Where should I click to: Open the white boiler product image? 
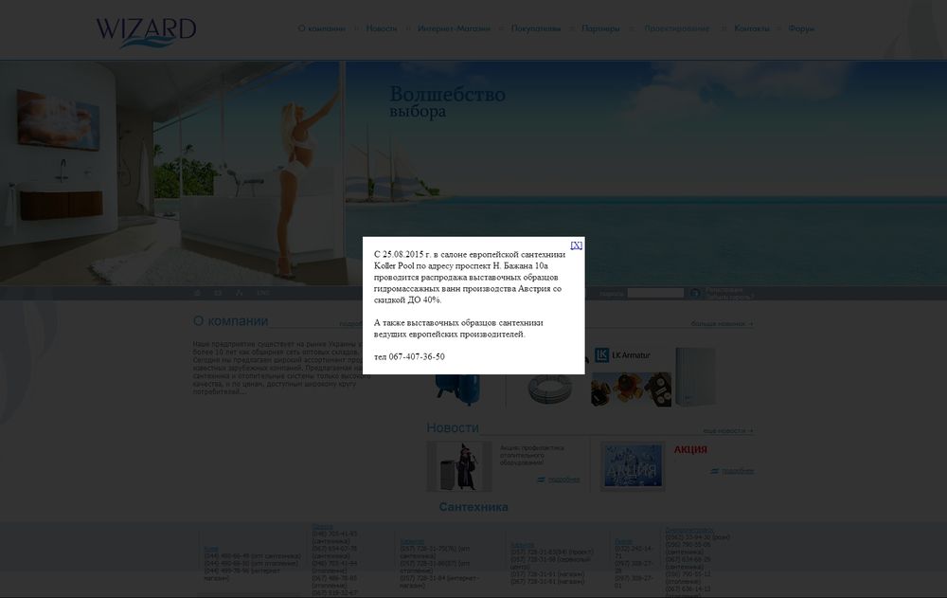pyautogui.click(x=695, y=376)
